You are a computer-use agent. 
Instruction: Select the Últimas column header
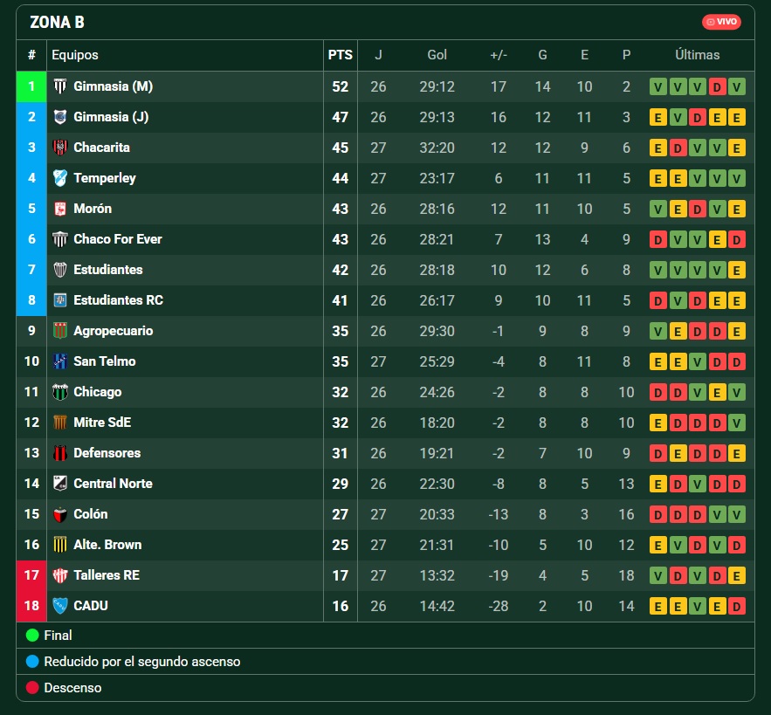click(x=698, y=55)
